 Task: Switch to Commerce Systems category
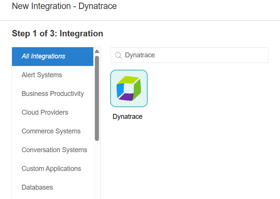pos(51,131)
